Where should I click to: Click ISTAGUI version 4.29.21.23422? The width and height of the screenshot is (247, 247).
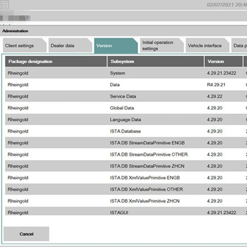pyautogui.click(x=221, y=213)
